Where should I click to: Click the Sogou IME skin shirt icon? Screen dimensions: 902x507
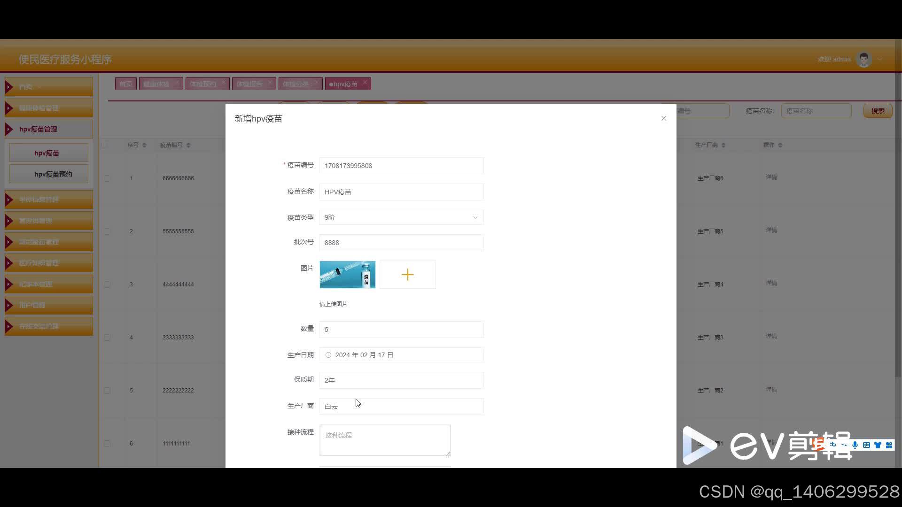(878, 445)
